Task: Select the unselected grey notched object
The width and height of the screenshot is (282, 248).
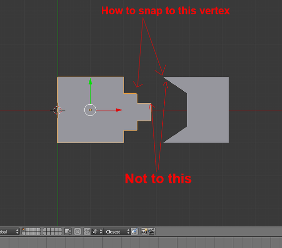Action: click(x=209, y=110)
